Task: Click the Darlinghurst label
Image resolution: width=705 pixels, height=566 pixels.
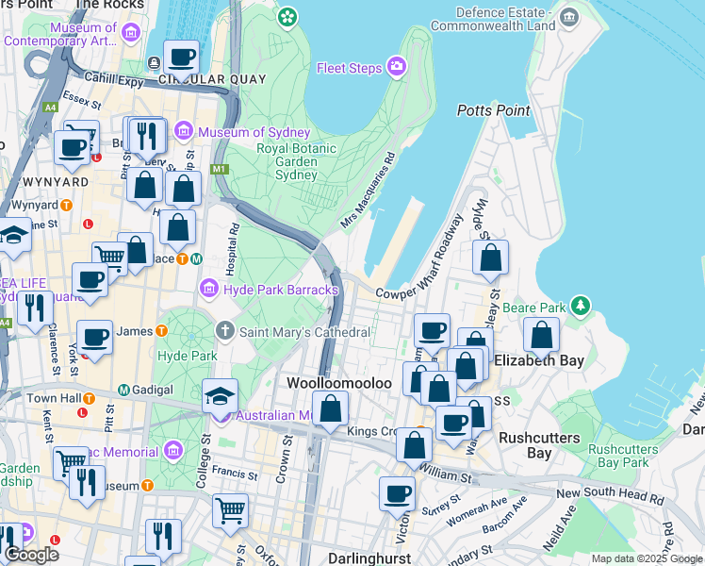Action: [x=369, y=558]
